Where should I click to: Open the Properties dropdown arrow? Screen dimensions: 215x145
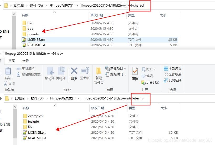pos(135,81)
